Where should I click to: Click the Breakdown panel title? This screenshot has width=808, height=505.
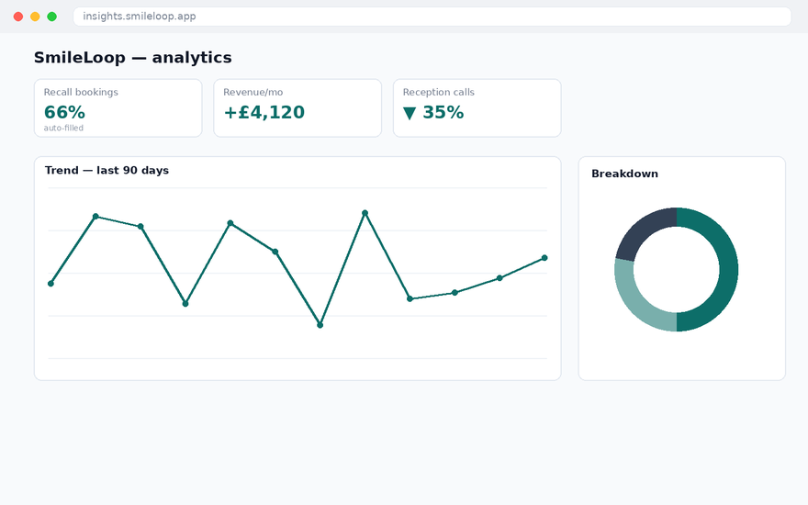pos(624,174)
